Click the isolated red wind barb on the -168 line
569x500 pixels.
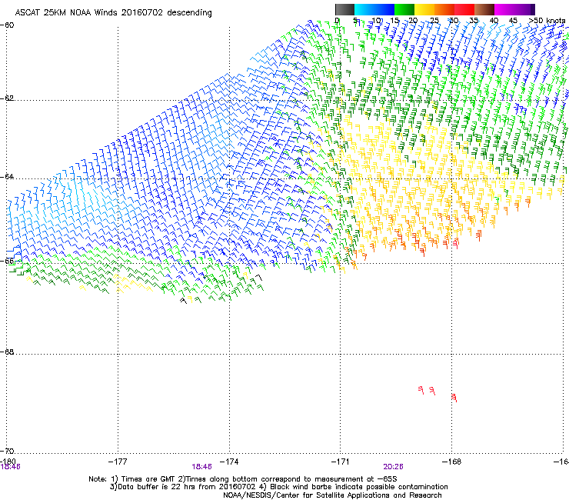pos(454,398)
